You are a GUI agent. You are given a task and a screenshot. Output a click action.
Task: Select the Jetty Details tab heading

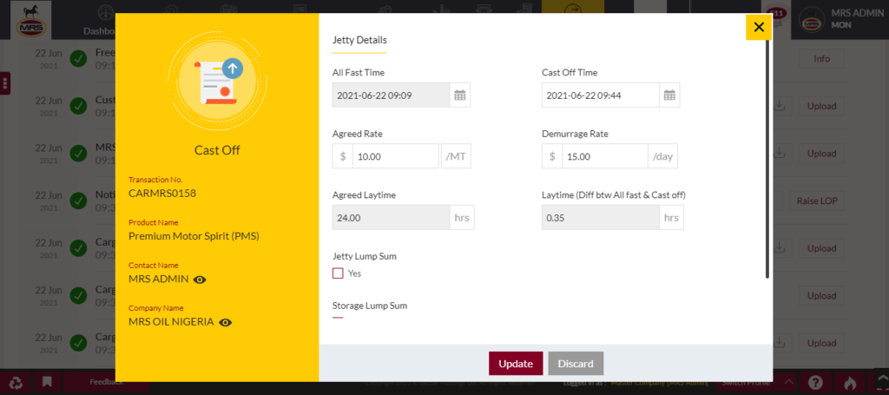359,40
